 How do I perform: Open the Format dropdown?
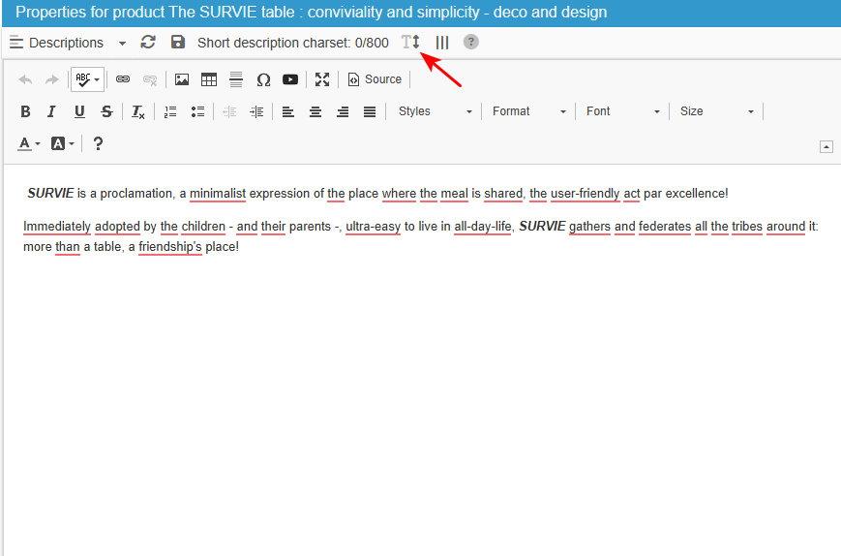528,111
